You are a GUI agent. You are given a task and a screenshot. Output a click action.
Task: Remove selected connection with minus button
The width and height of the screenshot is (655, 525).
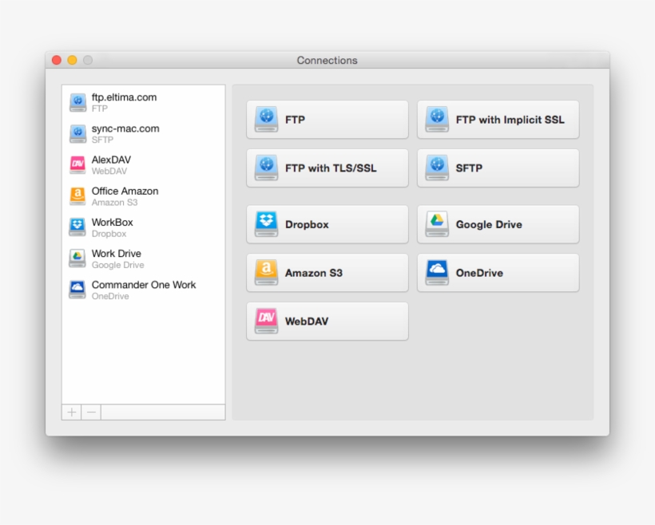click(x=91, y=412)
